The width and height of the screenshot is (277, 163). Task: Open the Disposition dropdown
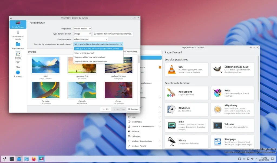[83, 29]
